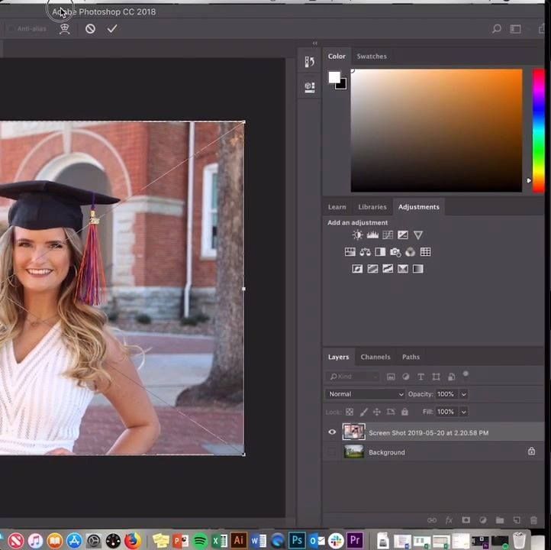Image resolution: width=551 pixels, height=550 pixels.
Task: Click the white foreground color swatch
Action: click(x=334, y=77)
